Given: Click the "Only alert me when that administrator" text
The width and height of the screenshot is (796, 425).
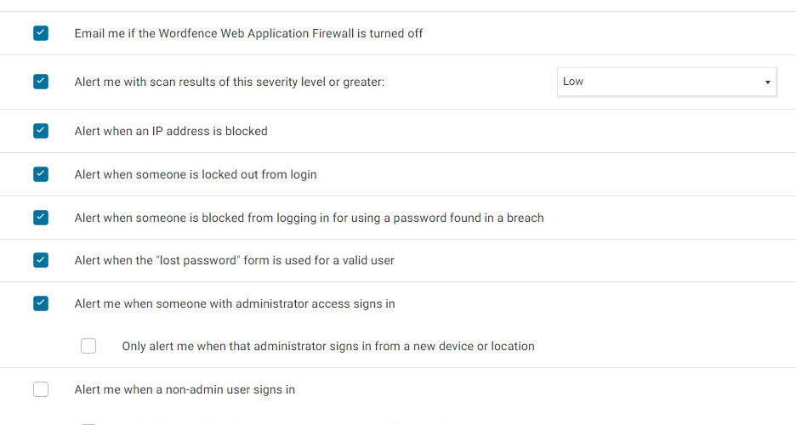Looking at the screenshot, I should point(328,346).
